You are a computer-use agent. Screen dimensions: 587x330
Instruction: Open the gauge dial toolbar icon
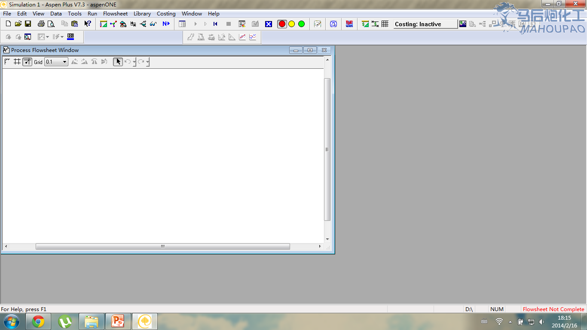(318, 24)
